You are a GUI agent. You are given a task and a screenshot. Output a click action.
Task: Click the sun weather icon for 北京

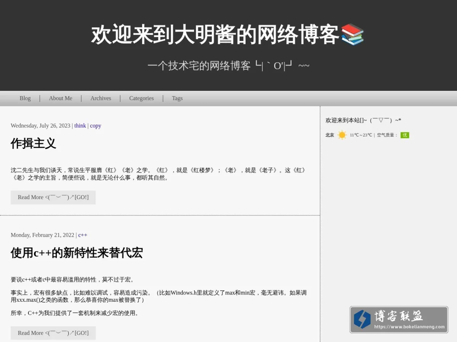pos(342,135)
